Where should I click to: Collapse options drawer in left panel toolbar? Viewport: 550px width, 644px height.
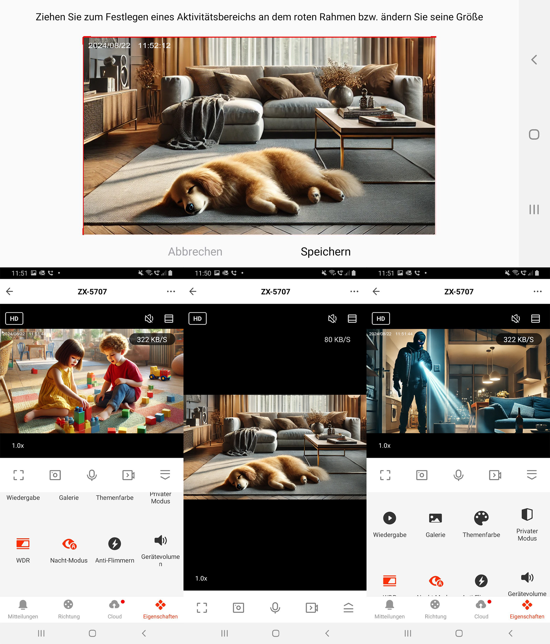[x=165, y=475]
